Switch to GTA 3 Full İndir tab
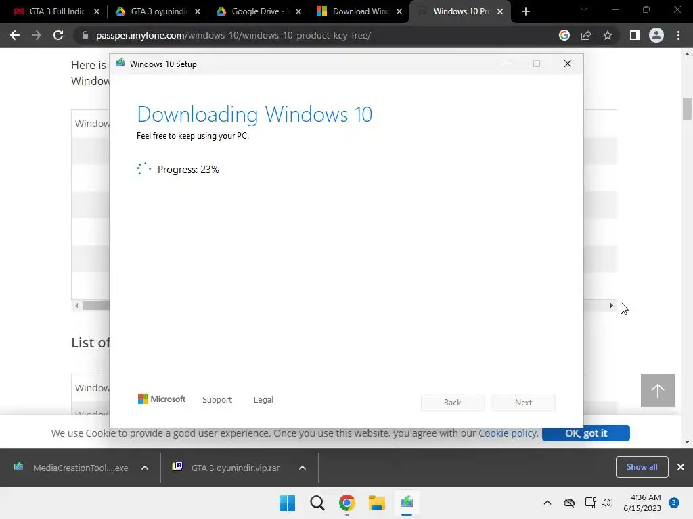The image size is (693, 519). coord(55,11)
